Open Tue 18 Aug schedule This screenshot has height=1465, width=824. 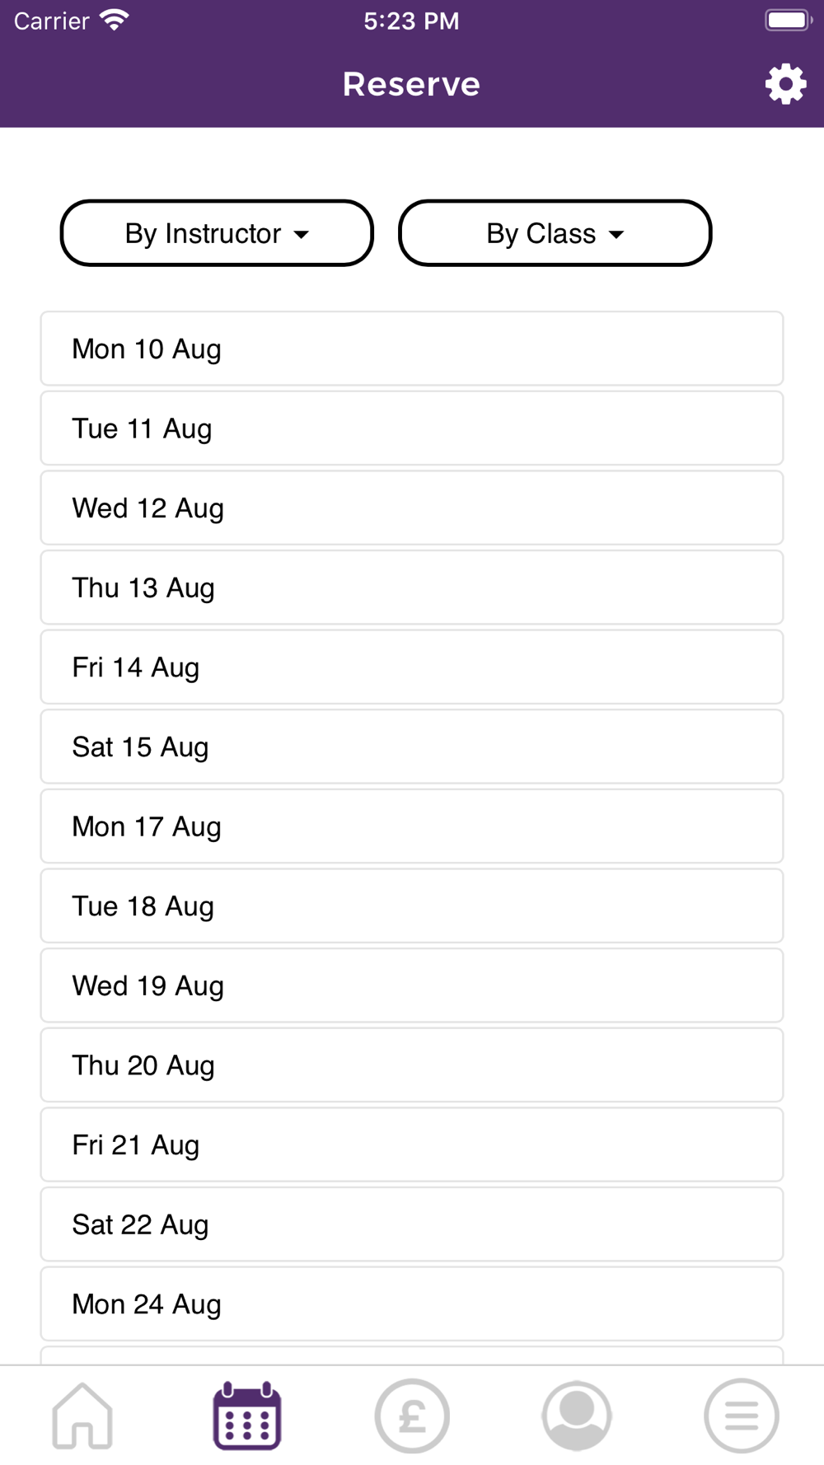(x=412, y=906)
